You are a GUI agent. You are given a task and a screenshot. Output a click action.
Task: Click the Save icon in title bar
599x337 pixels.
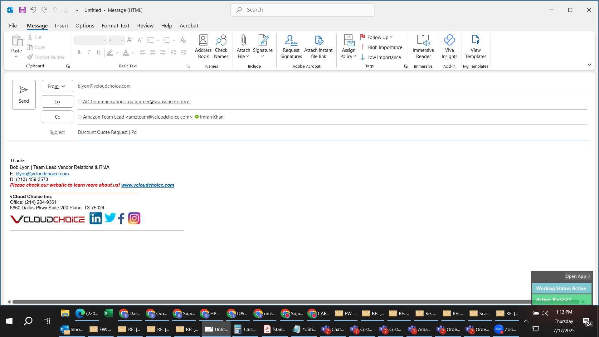22,10
